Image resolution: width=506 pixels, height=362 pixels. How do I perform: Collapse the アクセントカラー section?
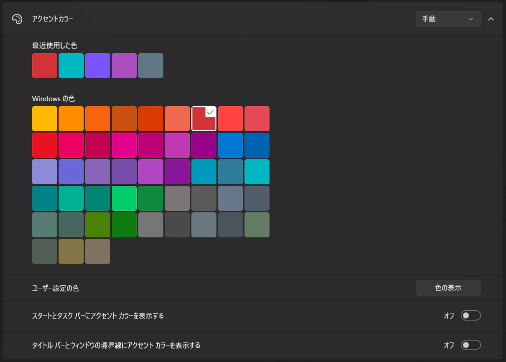click(491, 19)
